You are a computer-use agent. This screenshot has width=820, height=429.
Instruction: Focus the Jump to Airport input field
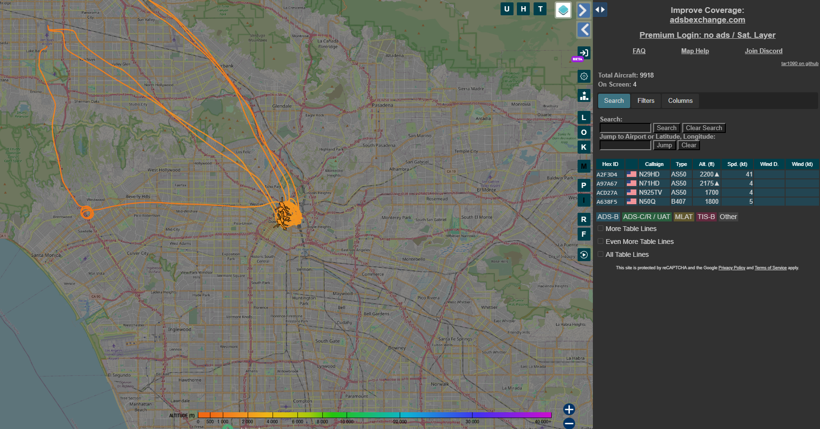[625, 145]
